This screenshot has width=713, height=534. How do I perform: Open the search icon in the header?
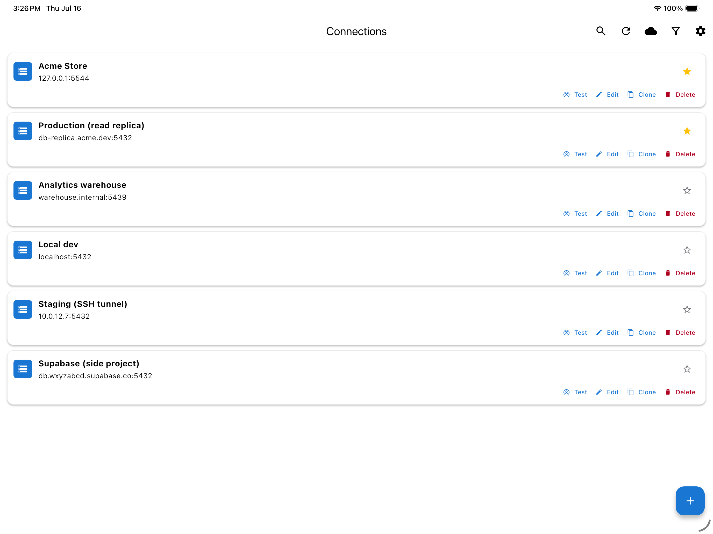coord(601,31)
